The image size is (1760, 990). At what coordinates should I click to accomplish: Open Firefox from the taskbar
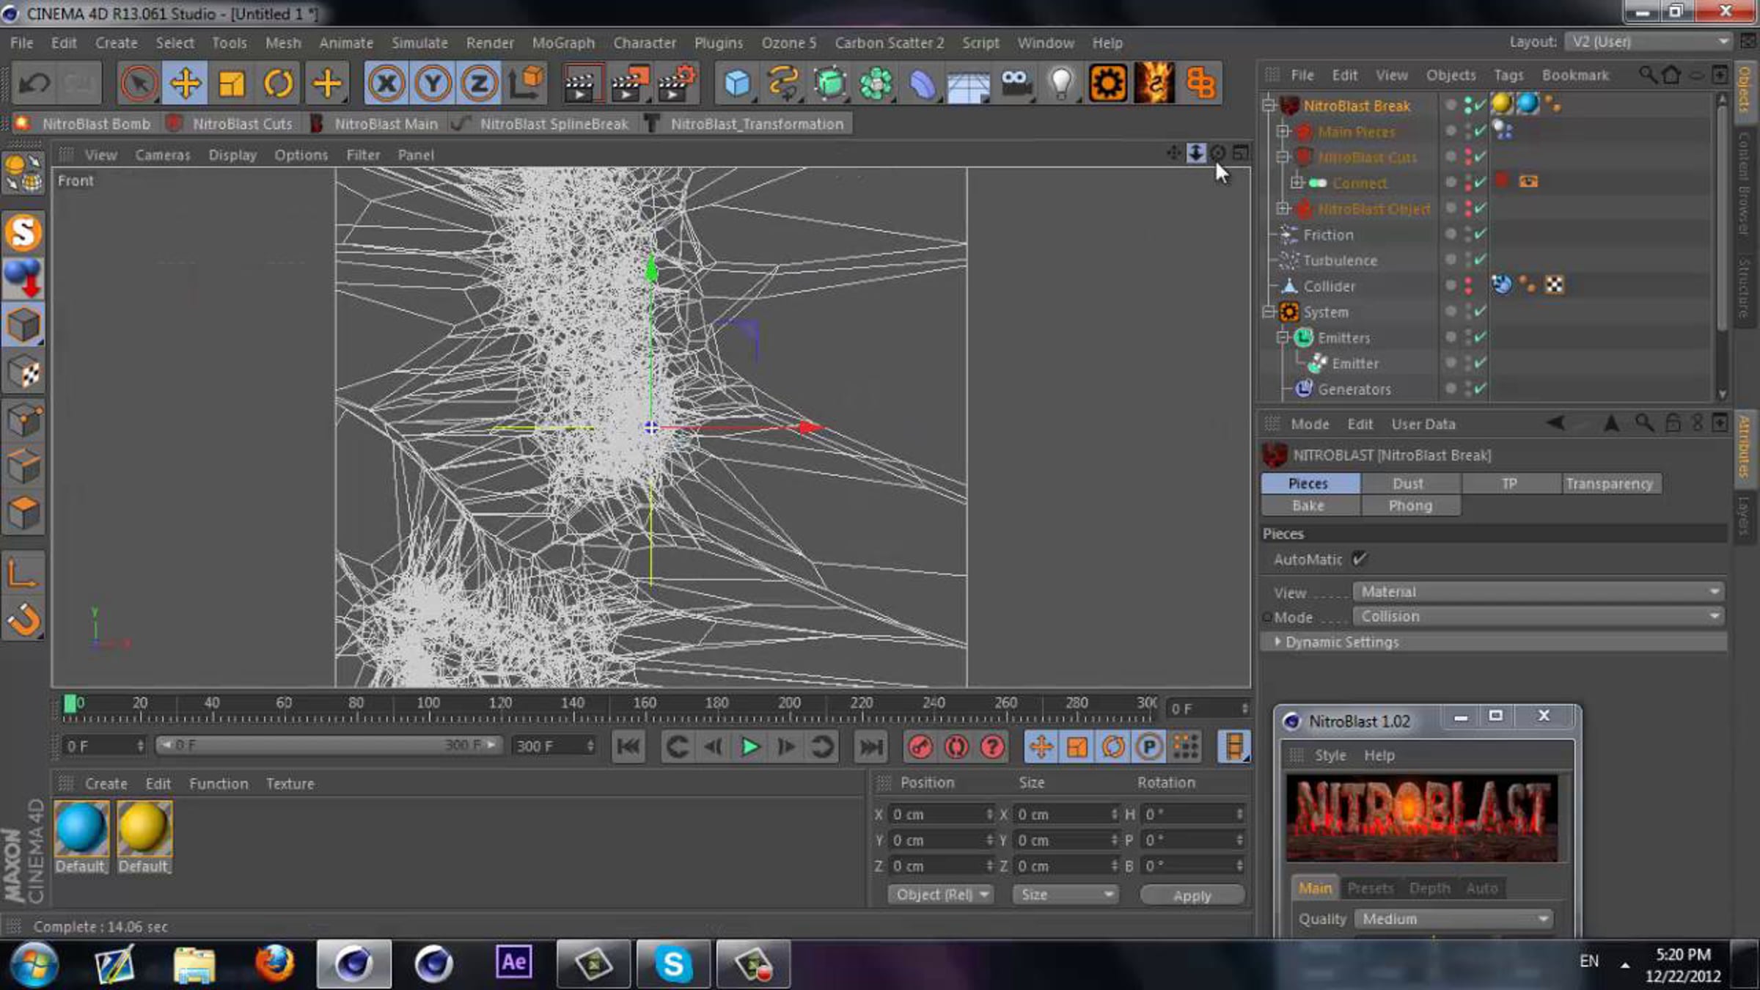[x=274, y=963]
